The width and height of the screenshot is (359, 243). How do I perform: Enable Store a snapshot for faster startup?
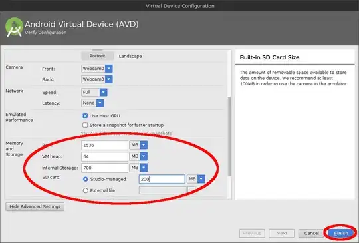(x=85, y=125)
